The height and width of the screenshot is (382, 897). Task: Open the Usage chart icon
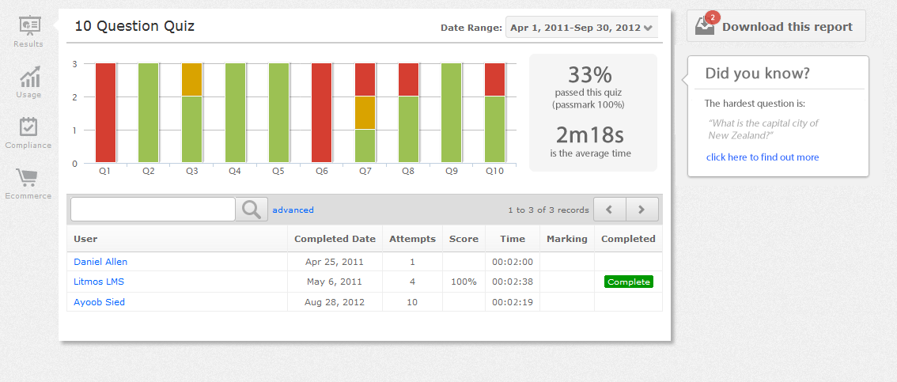(x=29, y=78)
